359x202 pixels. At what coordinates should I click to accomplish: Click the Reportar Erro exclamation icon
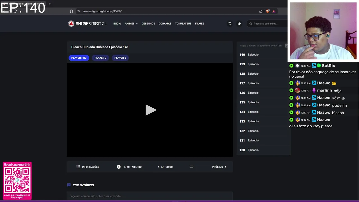(119, 167)
